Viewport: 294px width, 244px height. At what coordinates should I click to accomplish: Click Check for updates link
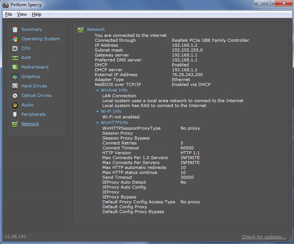click(x=264, y=237)
